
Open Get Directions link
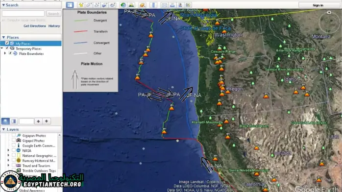point(35,26)
